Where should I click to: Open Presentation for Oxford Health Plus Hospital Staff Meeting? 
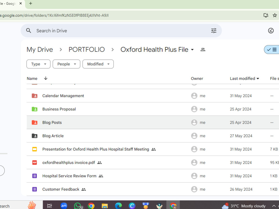[96, 149]
